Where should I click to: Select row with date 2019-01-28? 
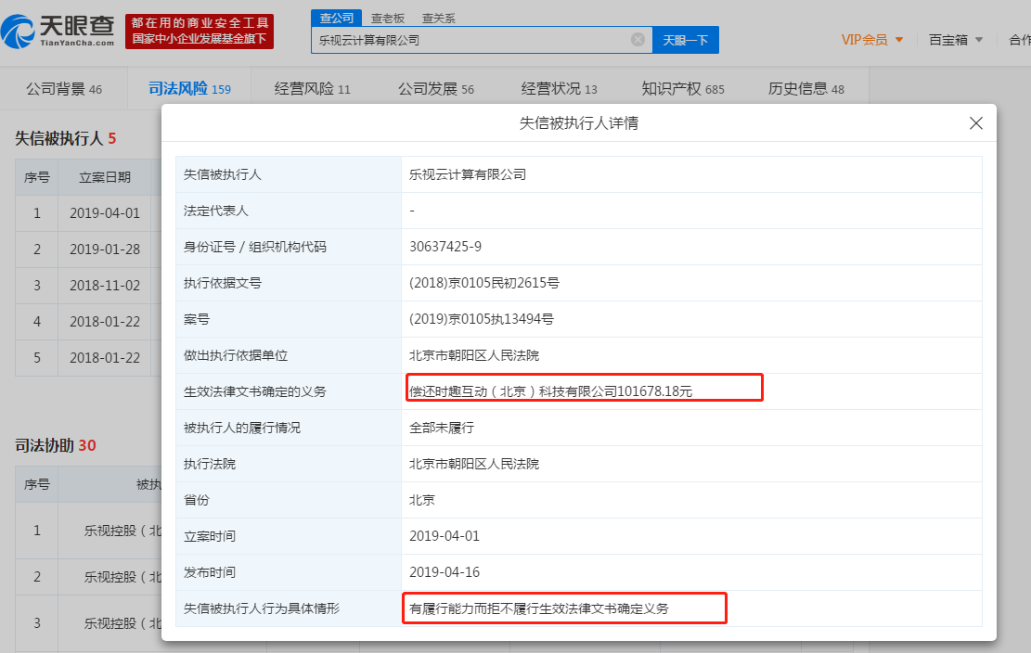(89, 249)
